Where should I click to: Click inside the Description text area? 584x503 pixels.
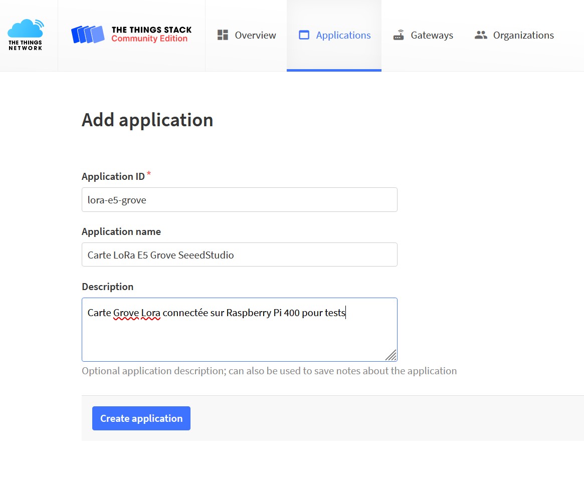tap(240, 330)
